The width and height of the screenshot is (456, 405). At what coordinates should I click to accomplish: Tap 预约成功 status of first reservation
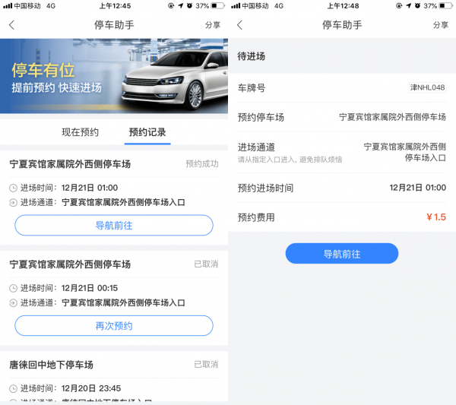tap(202, 164)
